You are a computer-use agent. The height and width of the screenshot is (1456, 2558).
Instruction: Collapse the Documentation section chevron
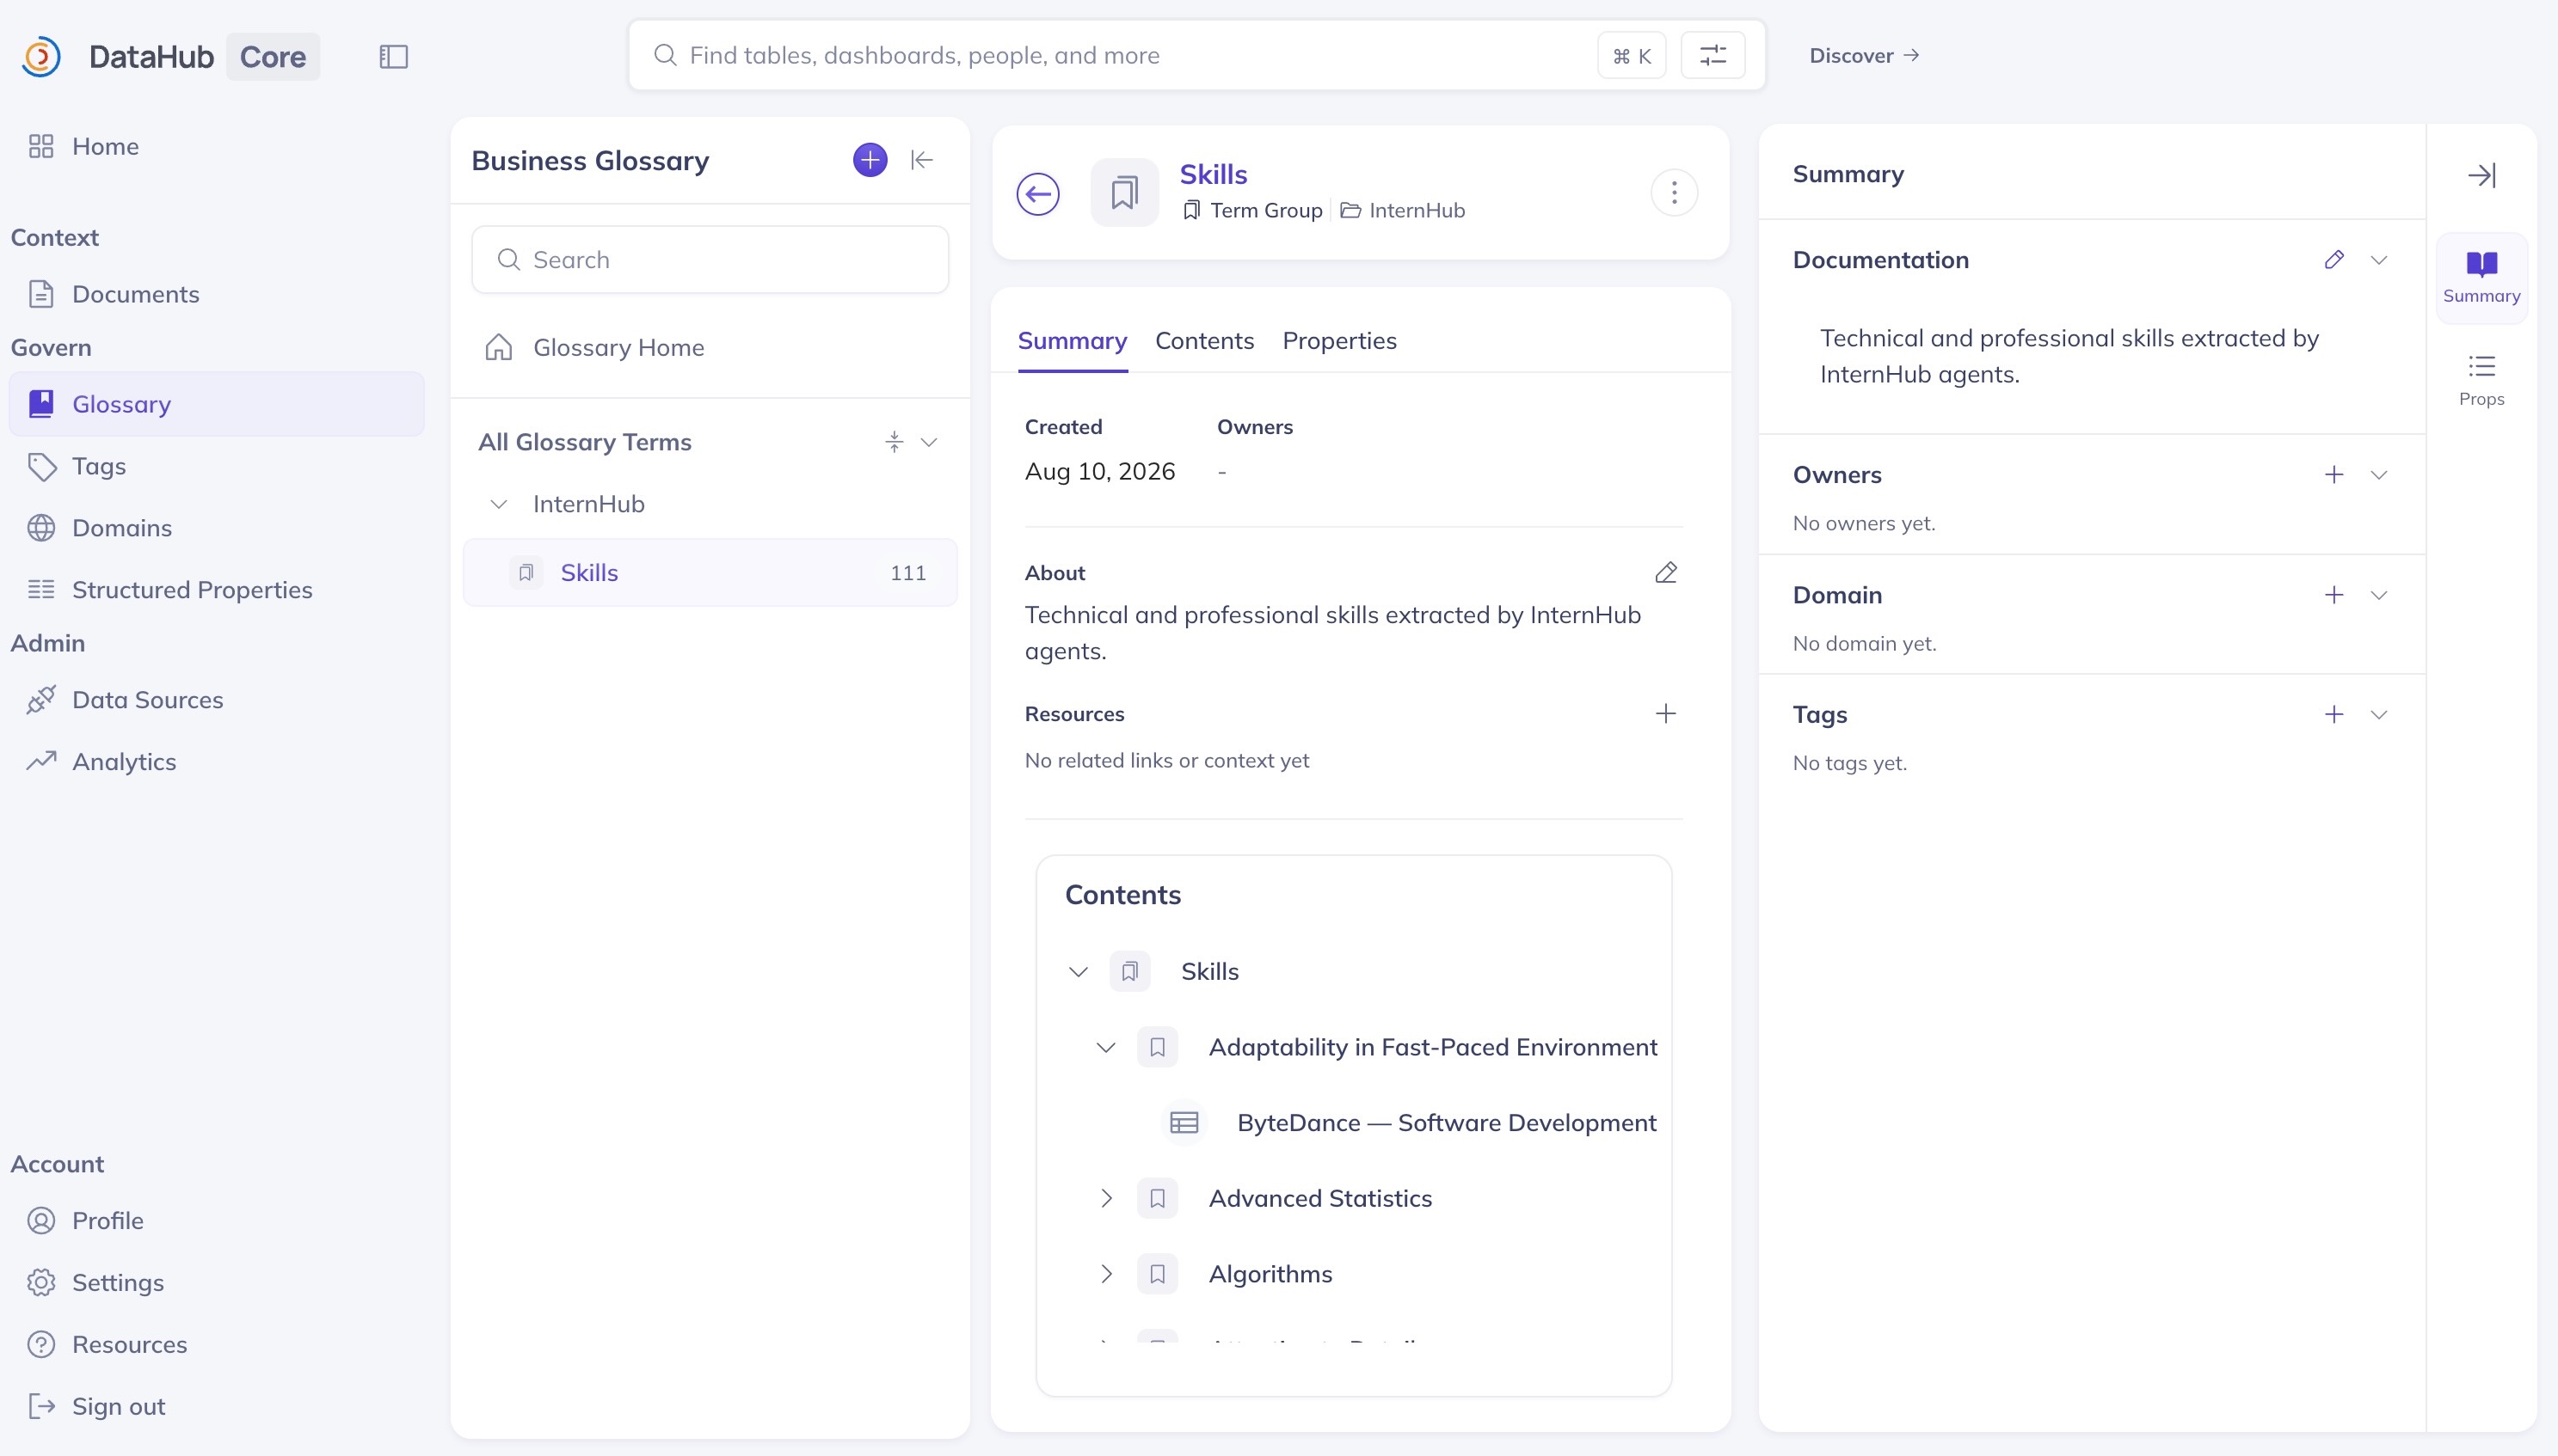click(x=2379, y=260)
